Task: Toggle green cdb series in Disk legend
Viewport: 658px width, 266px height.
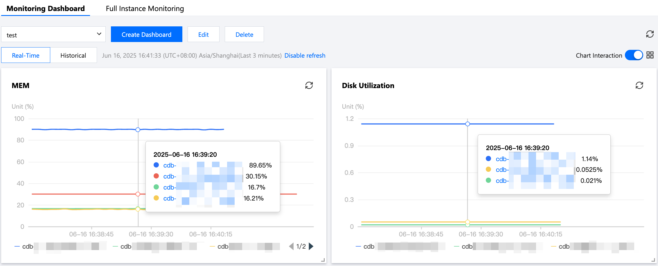Action: (467, 247)
